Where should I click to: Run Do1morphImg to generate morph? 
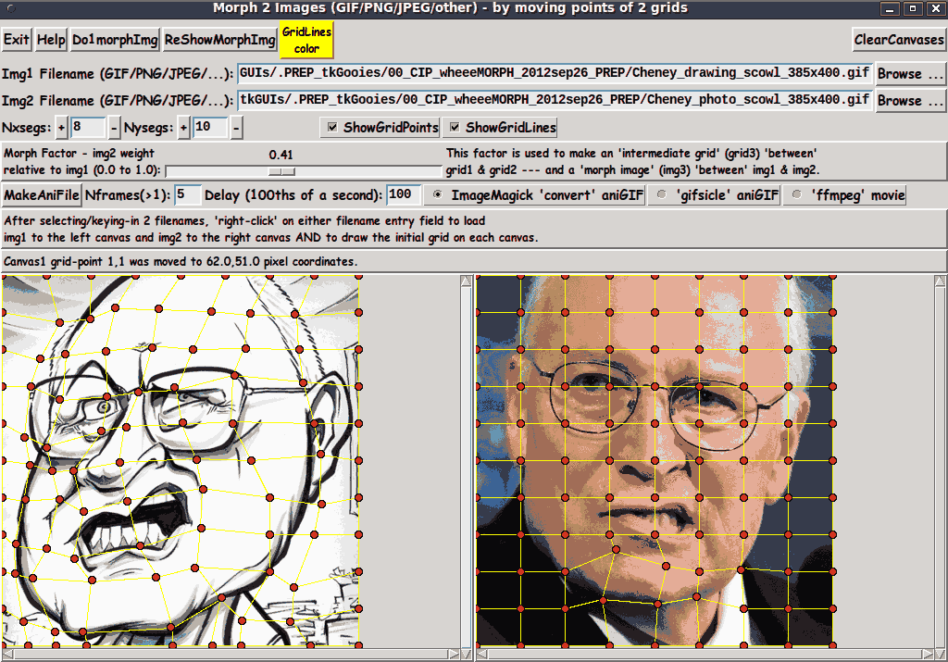coord(115,41)
